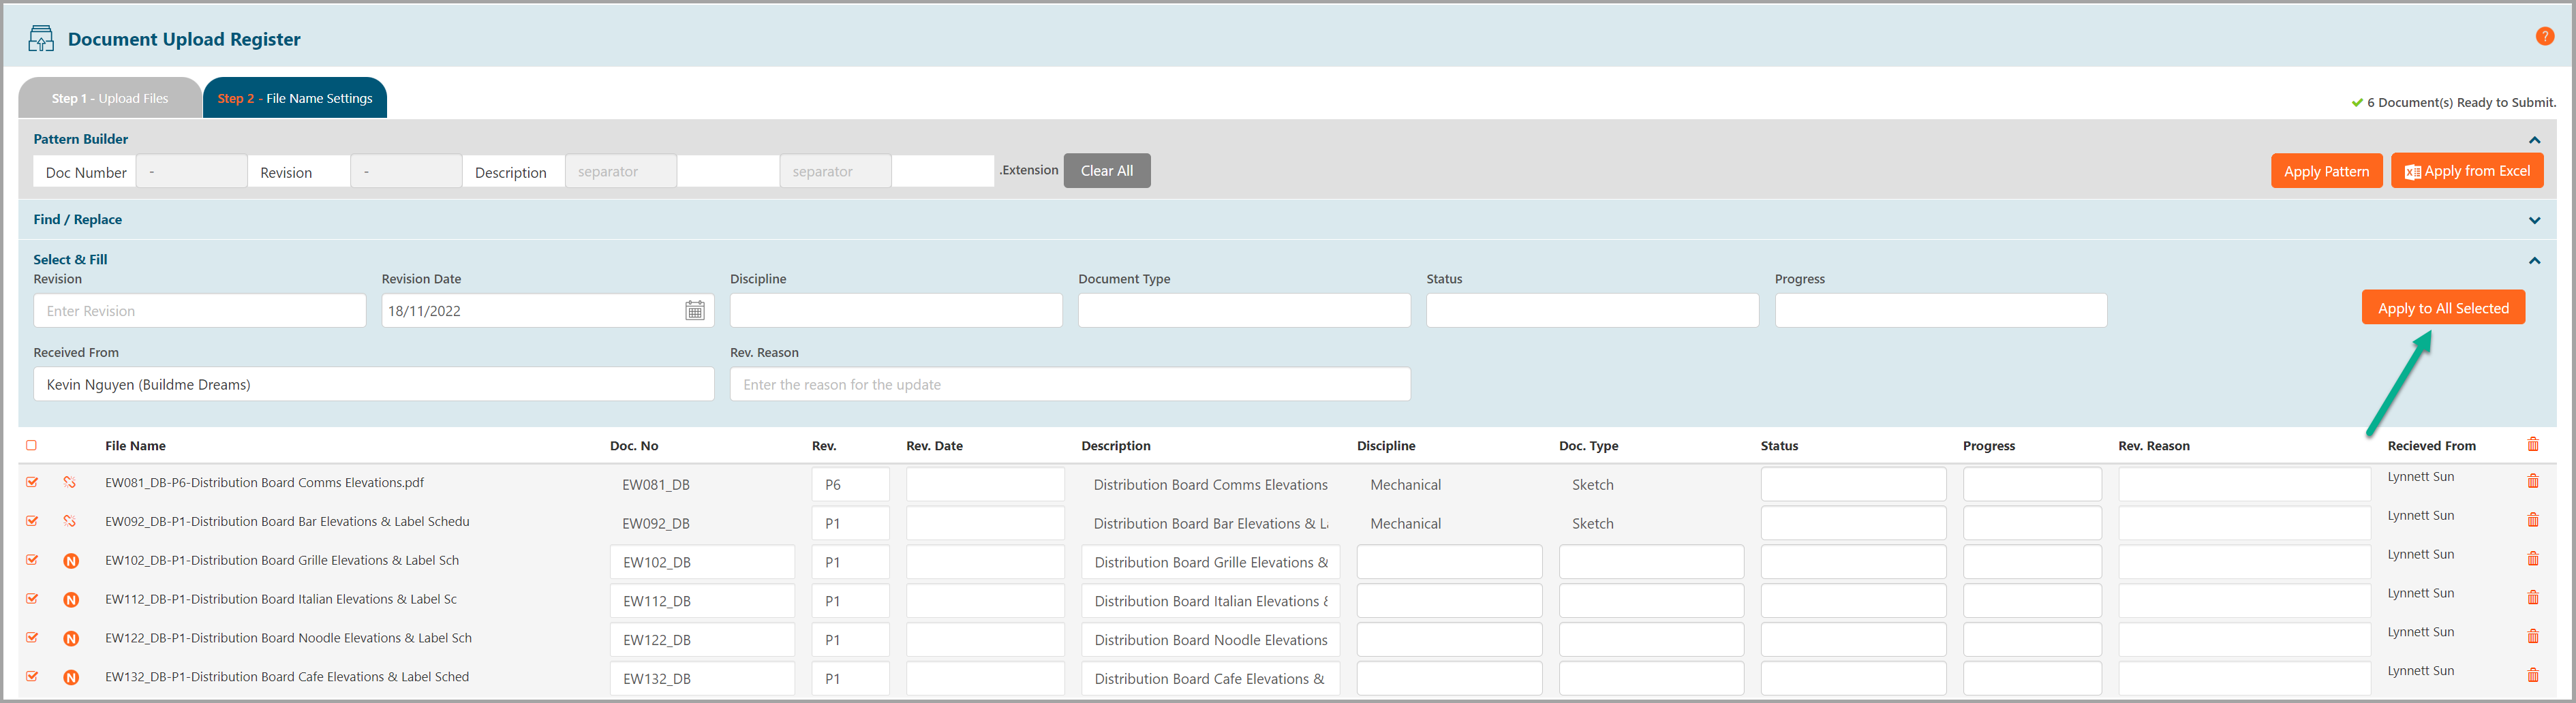Uncheck the EW081_DB file row checkbox
This screenshot has height=703, width=2576.
pyautogui.click(x=32, y=482)
